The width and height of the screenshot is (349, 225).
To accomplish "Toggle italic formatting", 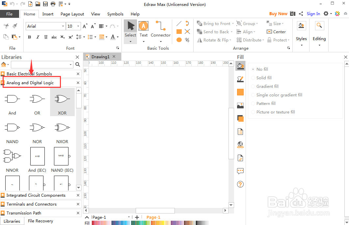I will click(38, 37).
